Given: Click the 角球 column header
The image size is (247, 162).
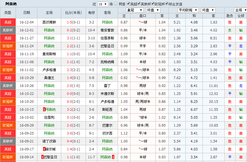Looking at the screenshot, I should pyautogui.click(x=92, y=13).
